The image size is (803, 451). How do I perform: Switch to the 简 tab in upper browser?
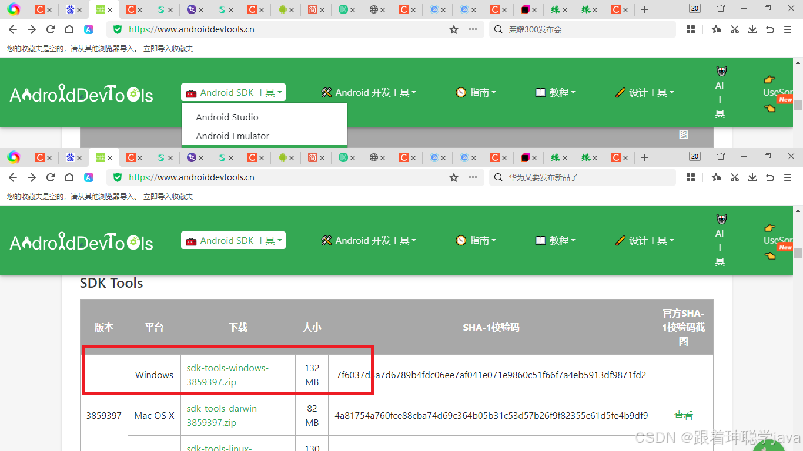click(x=313, y=9)
